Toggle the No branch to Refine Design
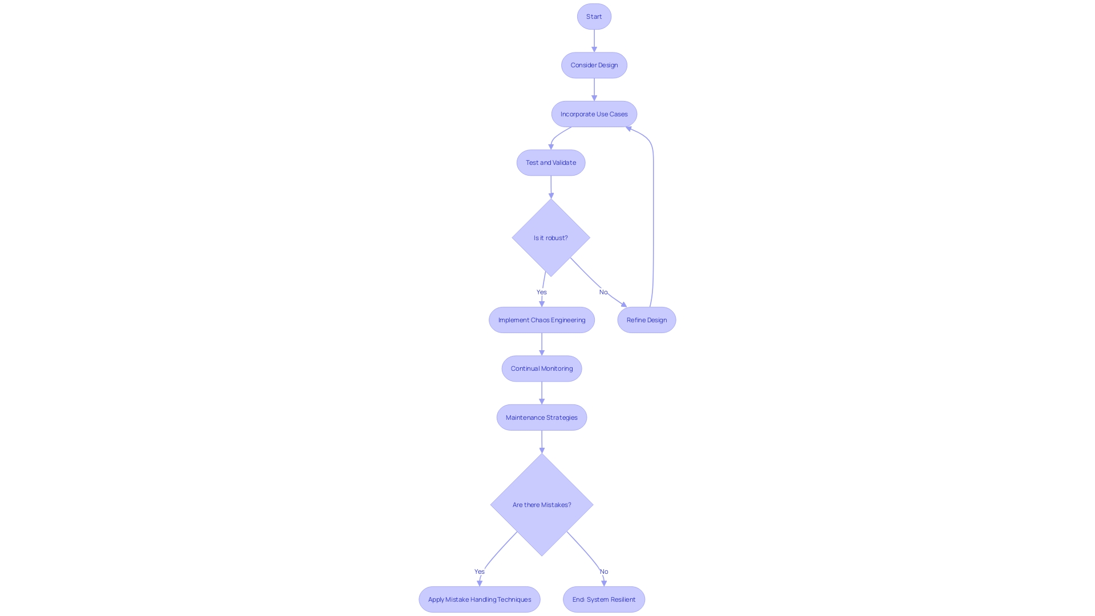This screenshot has height=616, width=1095. coord(602,292)
